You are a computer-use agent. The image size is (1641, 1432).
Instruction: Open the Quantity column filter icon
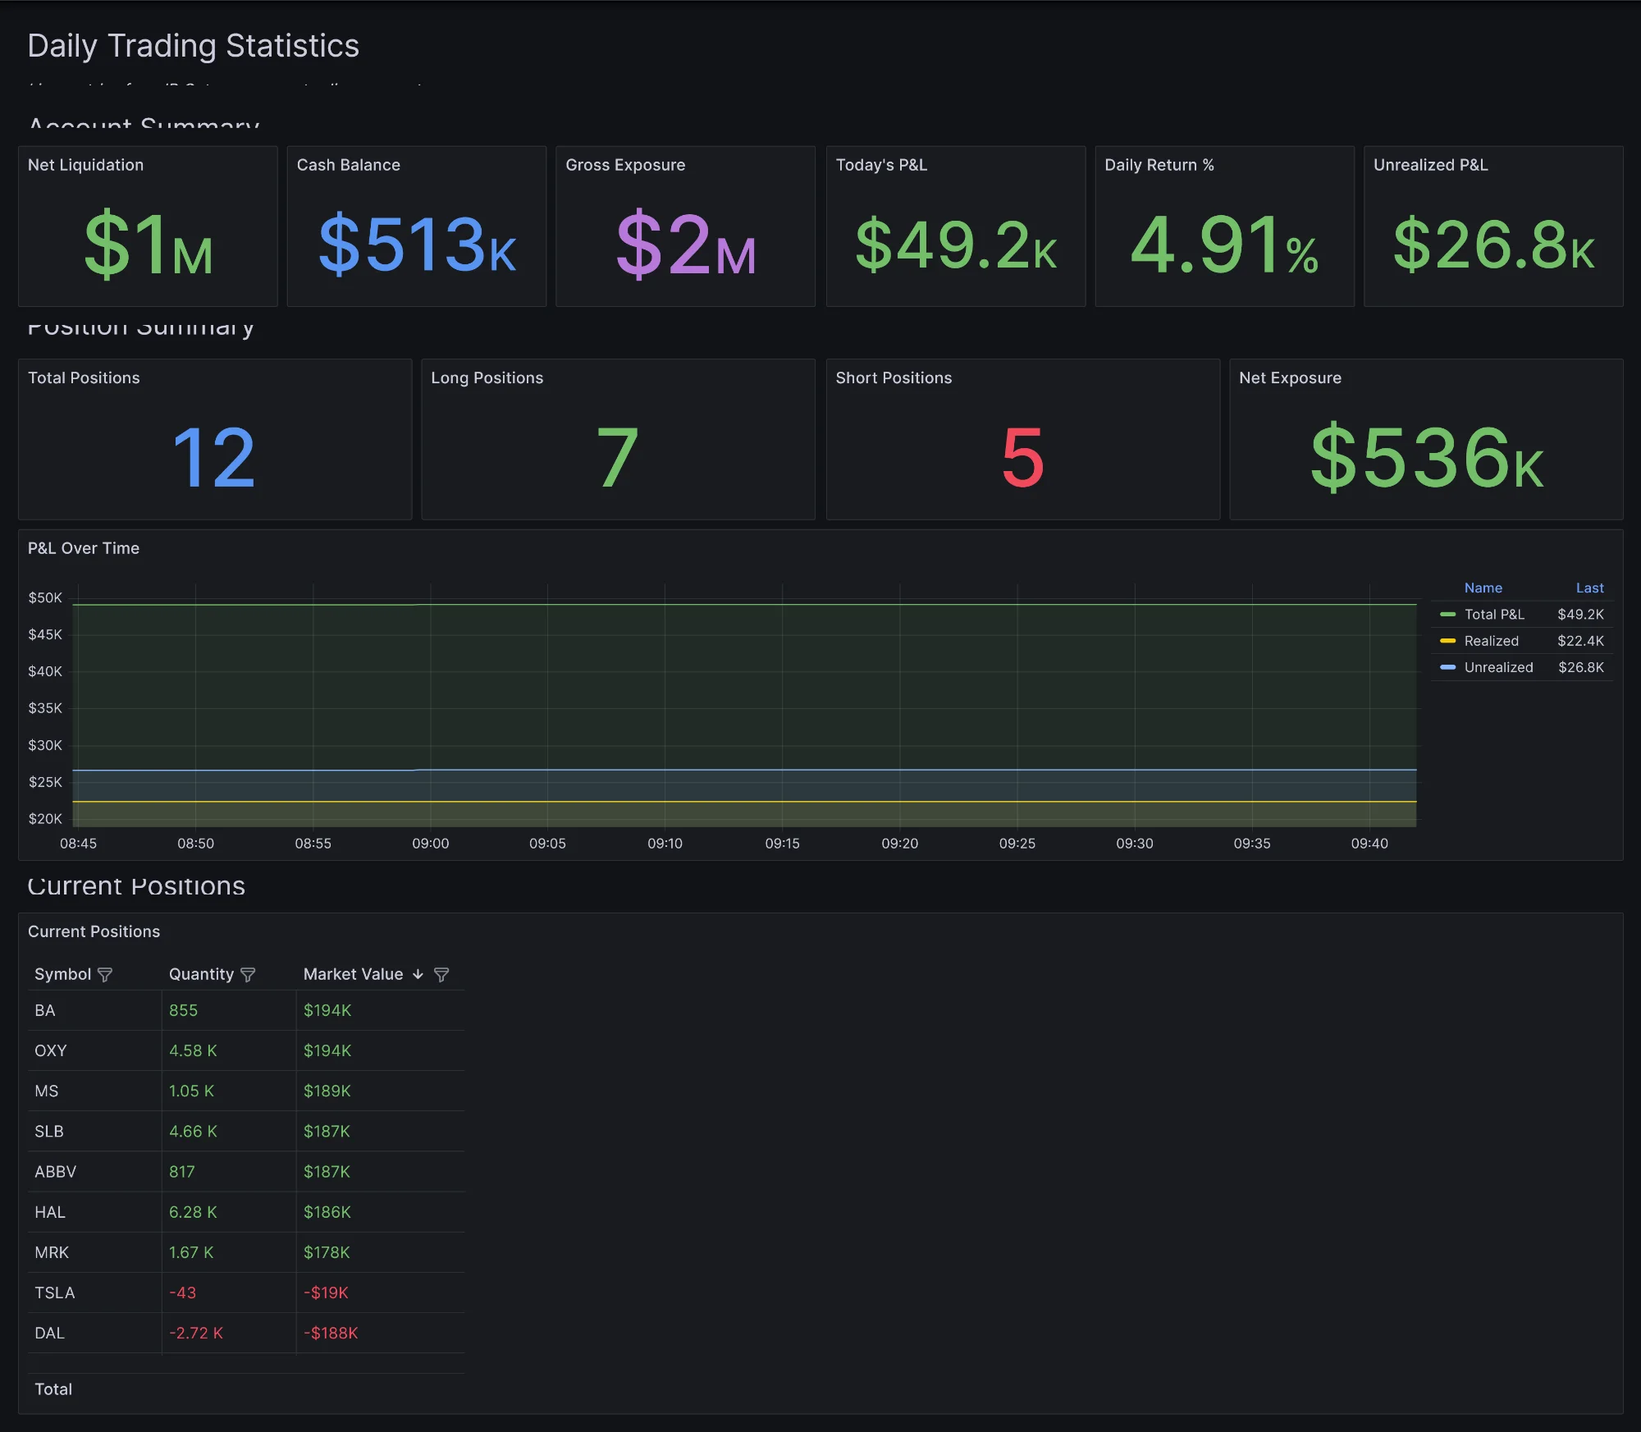tap(248, 975)
